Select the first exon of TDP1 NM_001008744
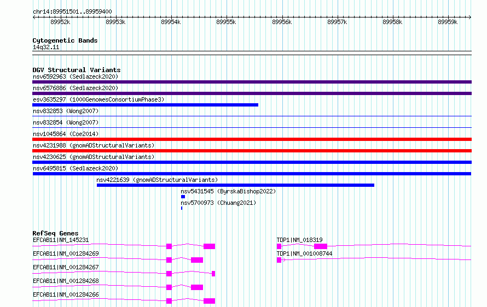Image resolution: width=487 pixels, height=307 pixels. (x=279, y=260)
